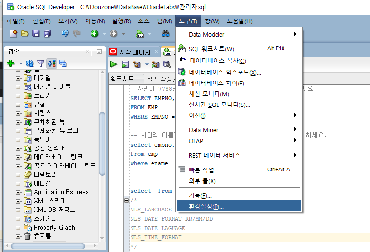The height and width of the screenshot is (252, 370).
Task: Choose SQL 워크시트(W) menu entry
Action: (x=239, y=49)
